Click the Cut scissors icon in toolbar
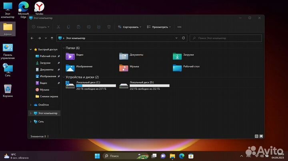The image size is (288, 161). 58,27
